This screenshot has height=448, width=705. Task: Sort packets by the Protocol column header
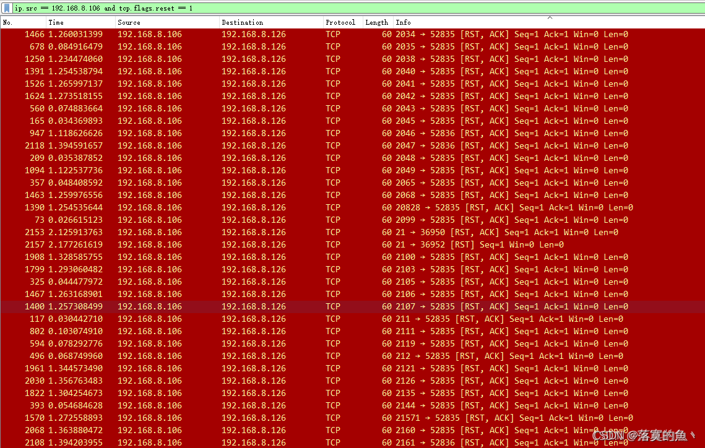pyautogui.click(x=343, y=22)
